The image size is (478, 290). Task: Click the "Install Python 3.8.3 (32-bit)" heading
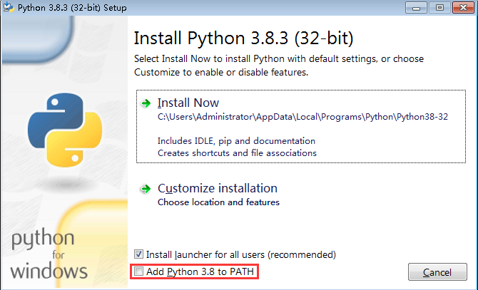pos(244,37)
